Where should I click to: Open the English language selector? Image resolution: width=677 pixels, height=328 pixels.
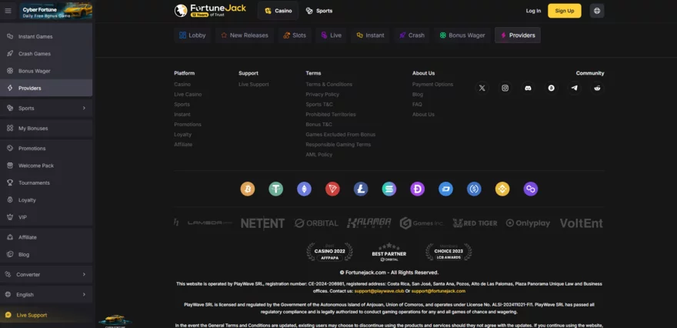[46, 294]
